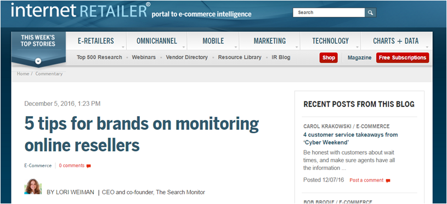Visit the IR Blog link
This screenshot has height=204, width=447.
coord(281,57)
